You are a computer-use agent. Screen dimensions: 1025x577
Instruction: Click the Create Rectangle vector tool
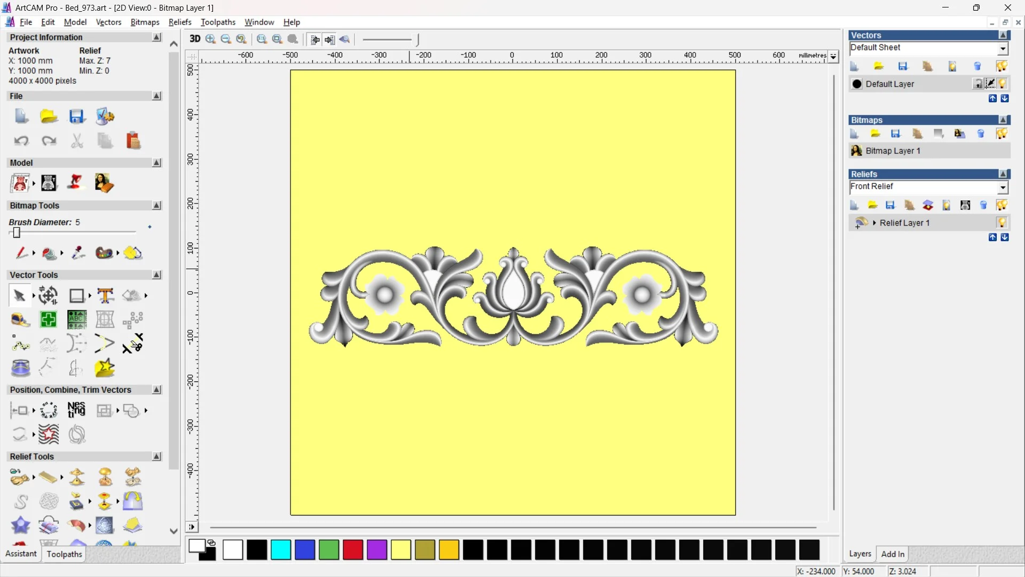77,295
